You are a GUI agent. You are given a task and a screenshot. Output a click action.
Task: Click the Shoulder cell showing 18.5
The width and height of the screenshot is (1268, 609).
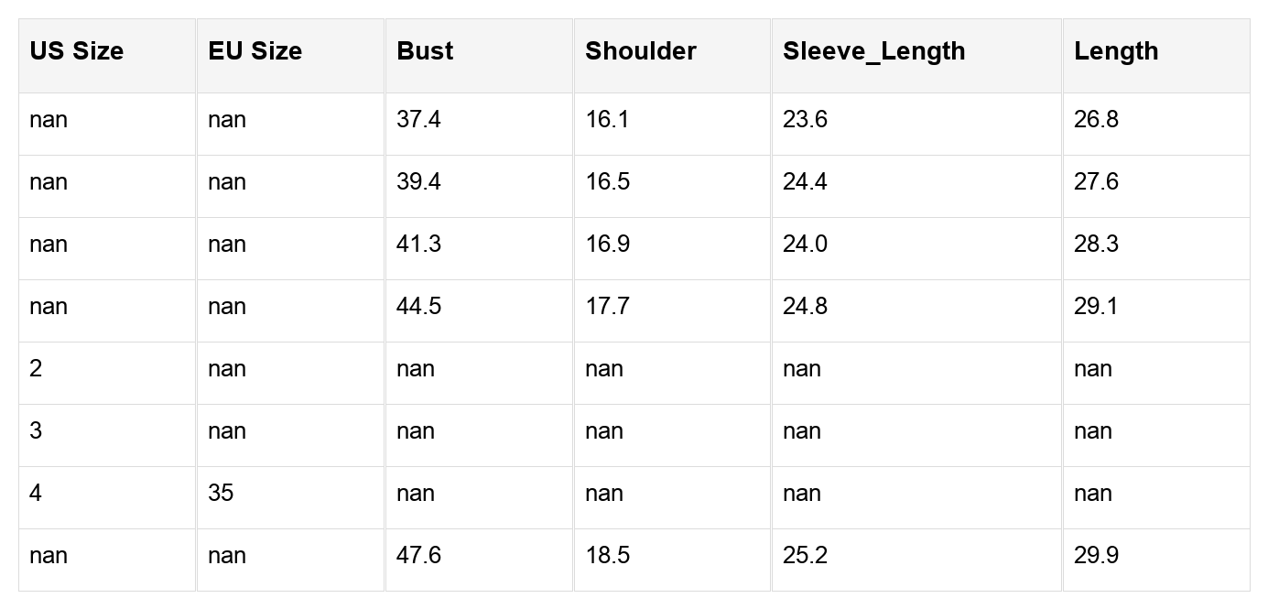[x=608, y=556]
